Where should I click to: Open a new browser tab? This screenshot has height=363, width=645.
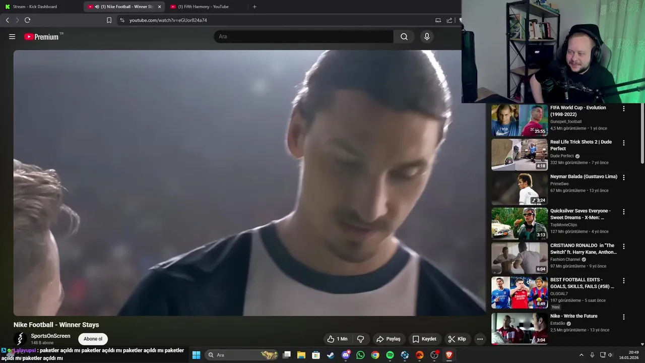[254, 7]
